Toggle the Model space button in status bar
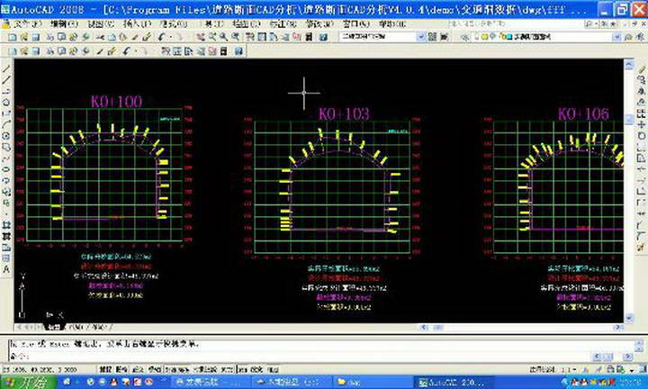 tap(274, 369)
